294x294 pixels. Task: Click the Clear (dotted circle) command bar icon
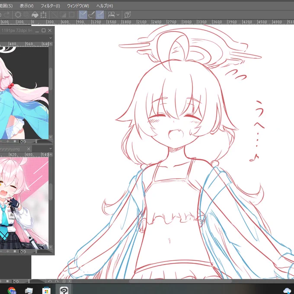18,15
